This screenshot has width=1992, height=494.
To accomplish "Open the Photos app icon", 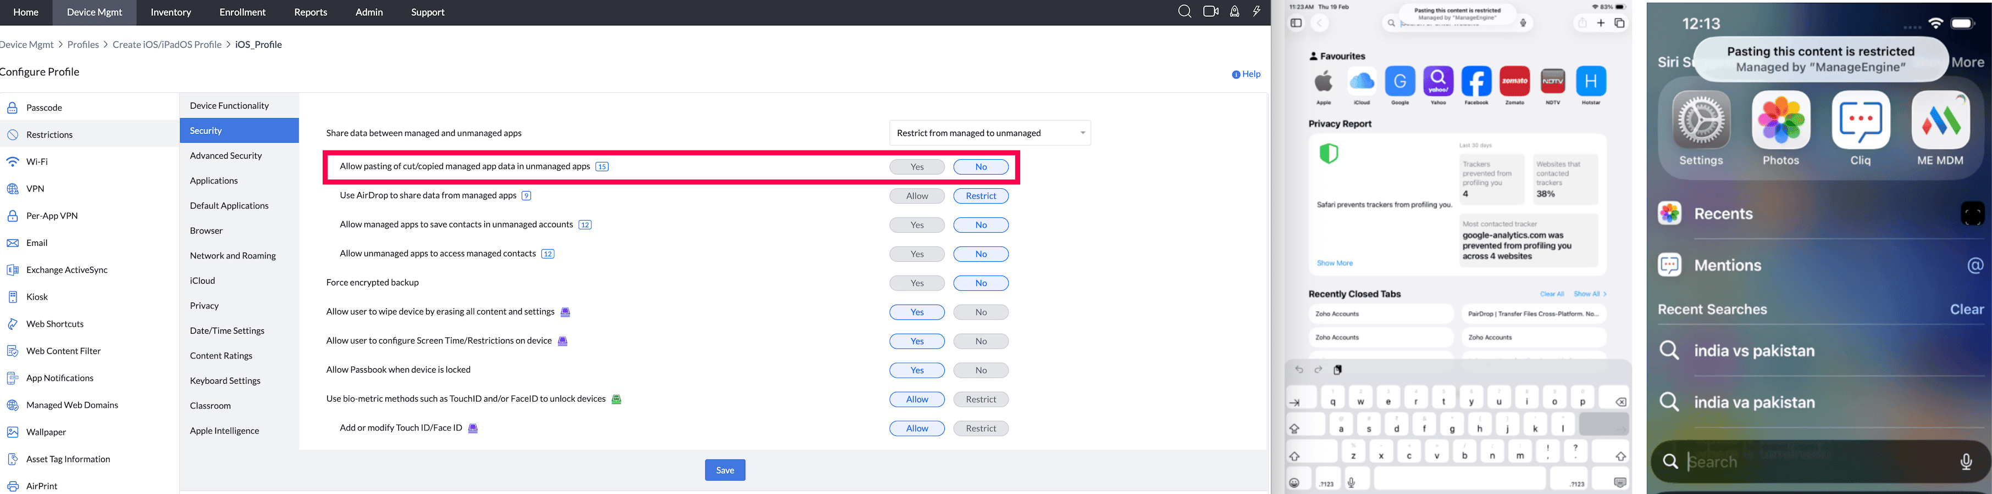I will tap(1781, 120).
